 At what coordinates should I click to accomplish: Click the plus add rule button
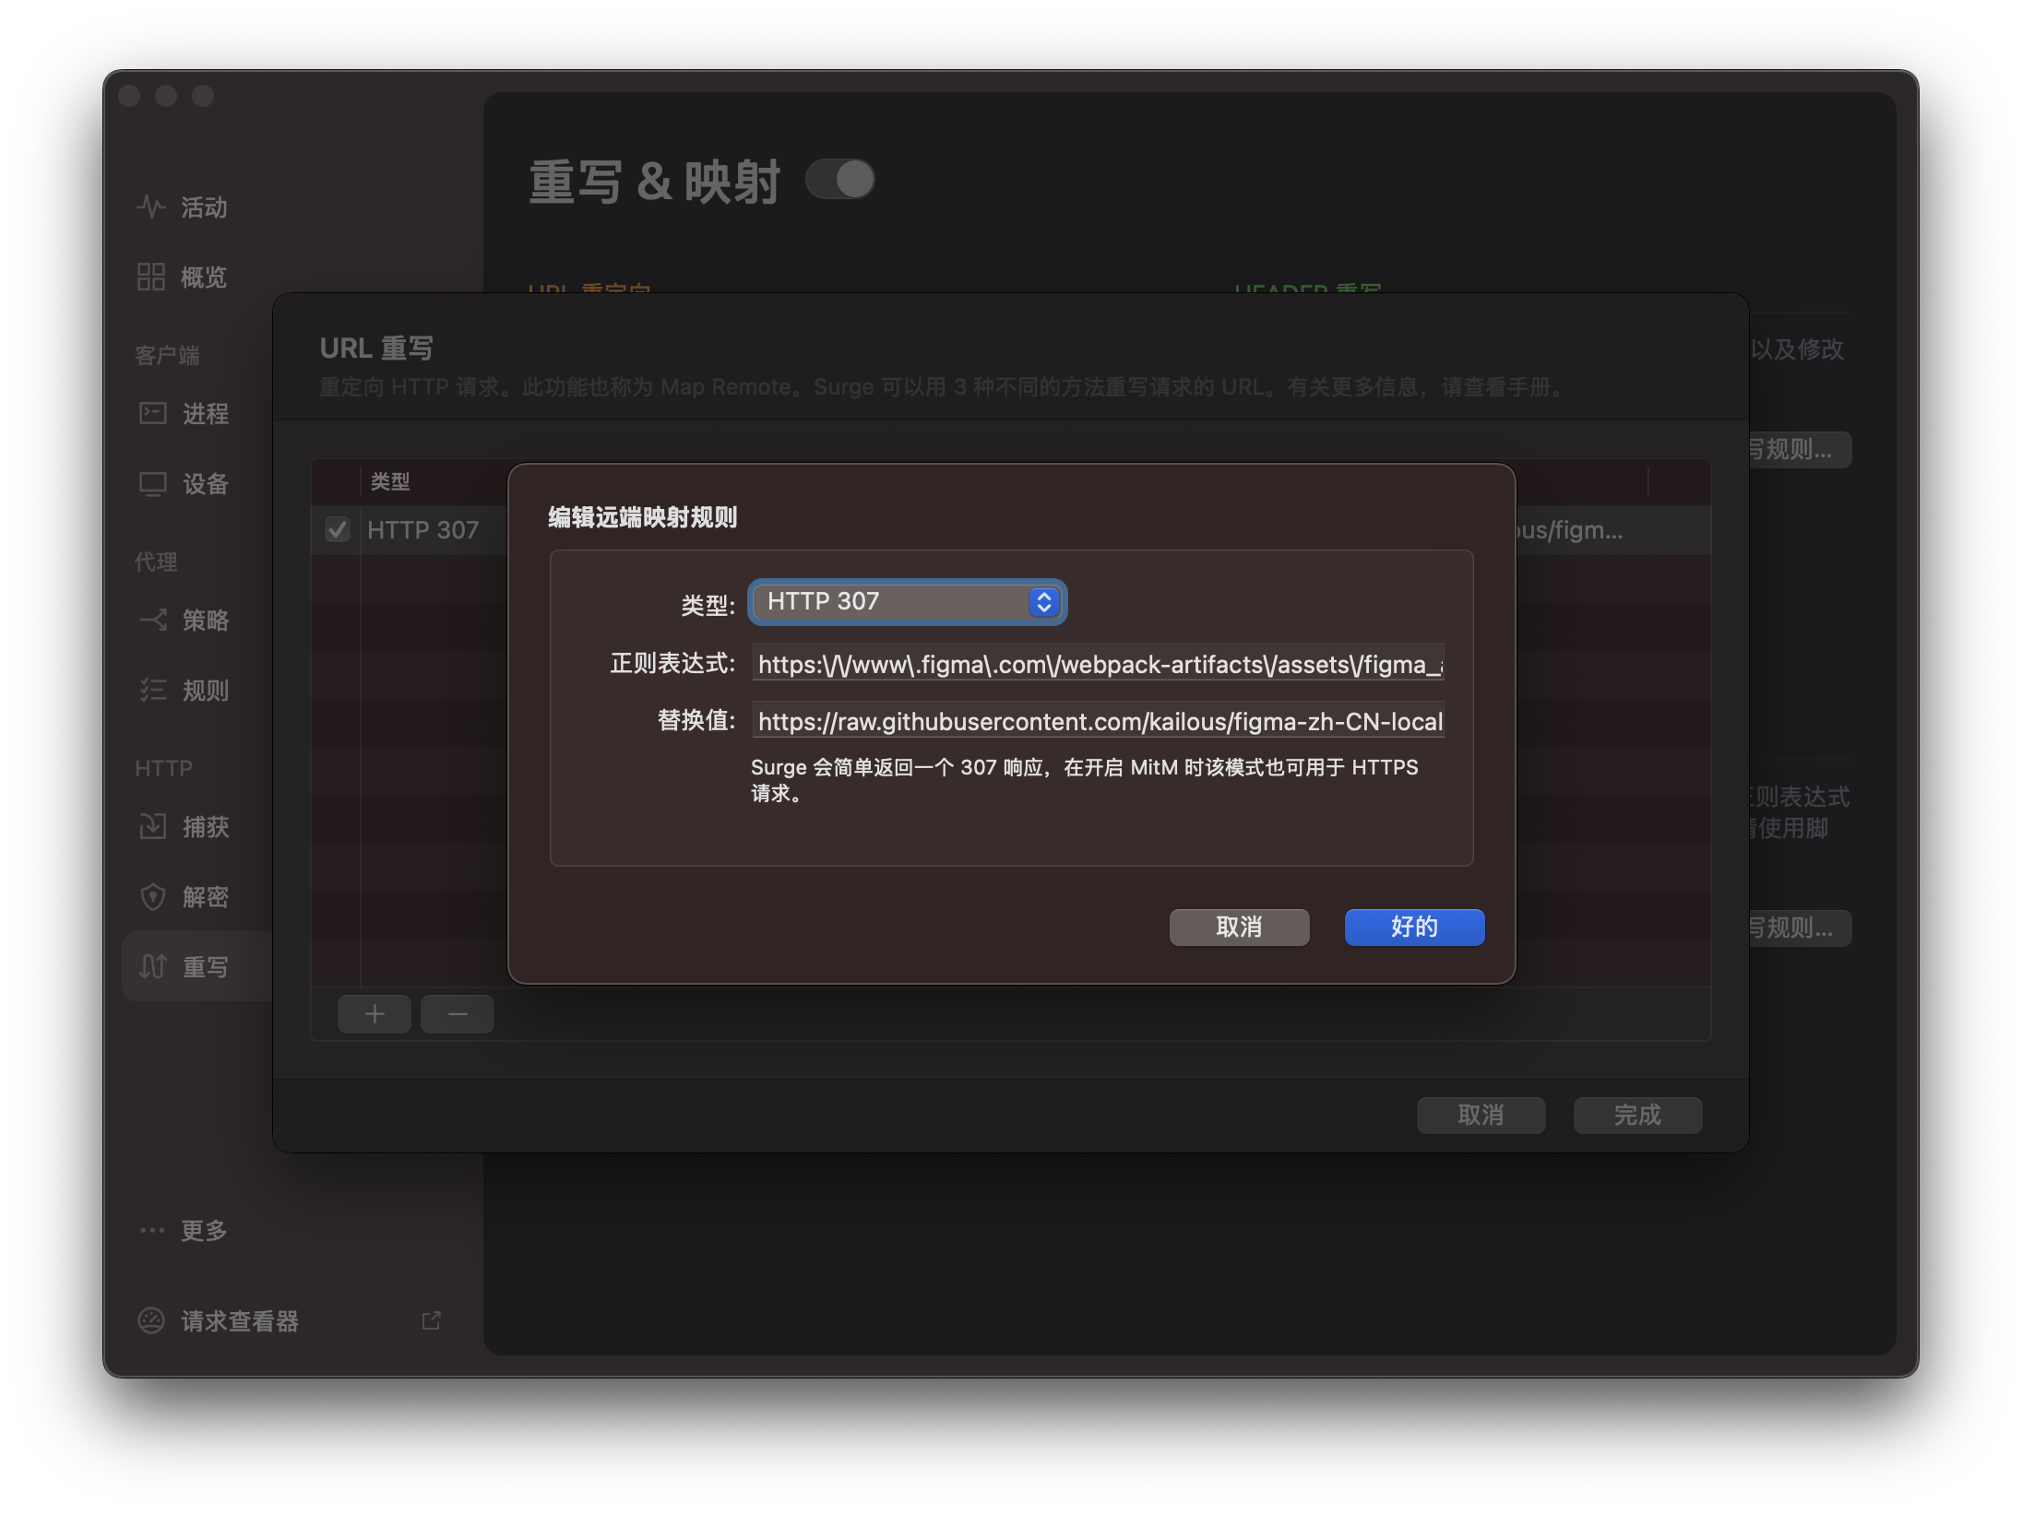click(x=374, y=1014)
